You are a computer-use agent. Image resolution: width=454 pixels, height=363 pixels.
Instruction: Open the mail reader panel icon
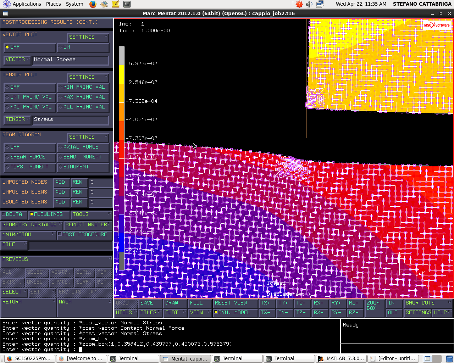104,4
